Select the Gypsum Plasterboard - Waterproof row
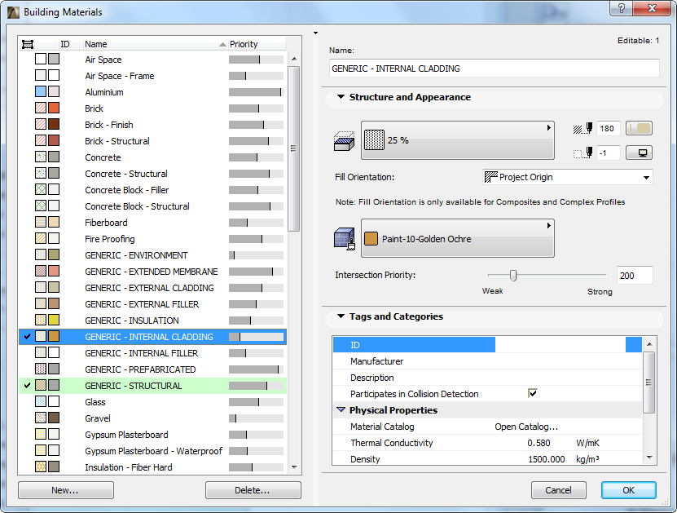Screen dimensions: 677x513 coord(153,451)
